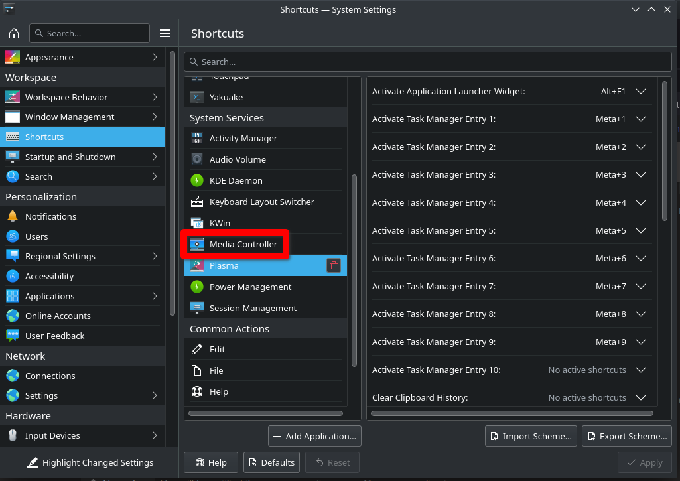Click the Import Scheme button
Viewport: 680px width, 481px height.
click(x=531, y=436)
